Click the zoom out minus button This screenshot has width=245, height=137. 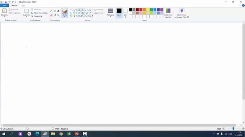click(224, 129)
